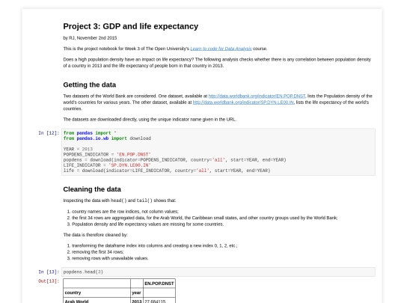Screen dimensions: 404x303
Task: Click the life = download(...) code line
Action: point(167,171)
